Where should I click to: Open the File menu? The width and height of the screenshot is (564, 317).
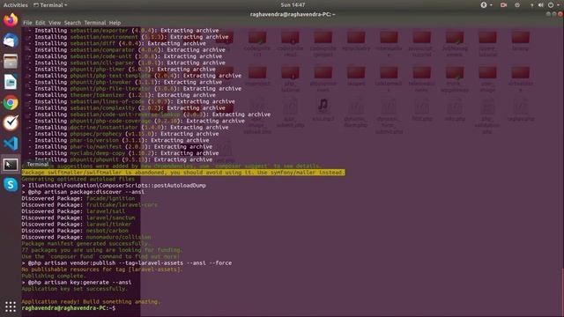coord(27,23)
